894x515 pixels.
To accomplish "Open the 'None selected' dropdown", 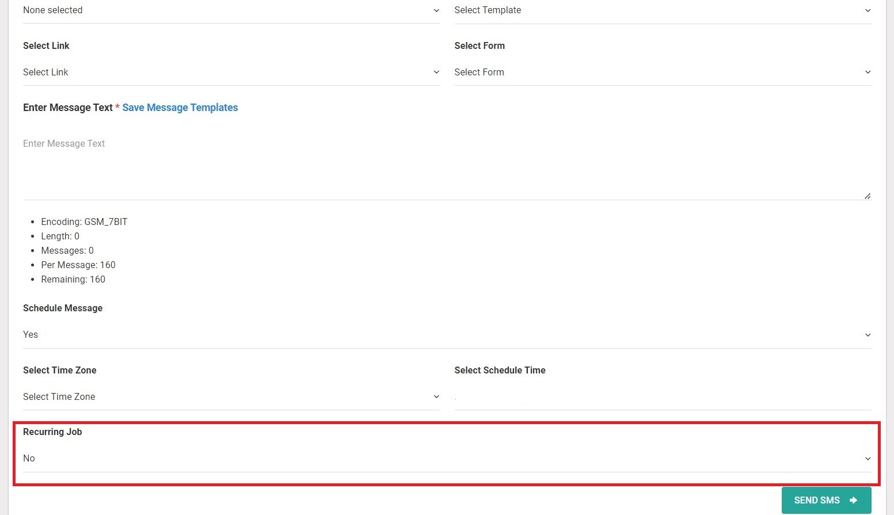I will pyautogui.click(x=231, y=10).
